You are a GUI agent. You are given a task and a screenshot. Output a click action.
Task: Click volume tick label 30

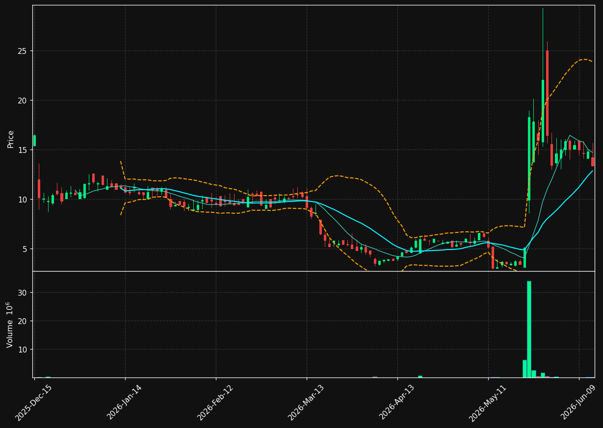[23, 293]
